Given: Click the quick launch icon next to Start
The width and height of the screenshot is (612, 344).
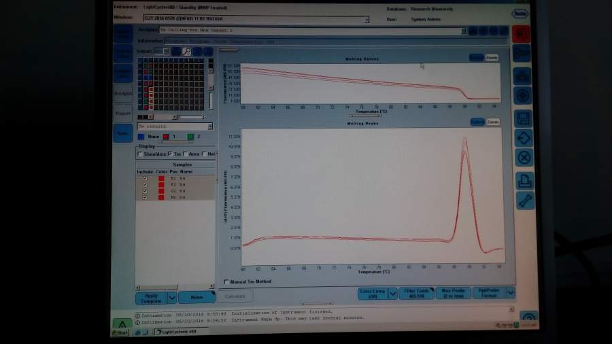Looking at the screenshot, I should (x=138, y=332).
